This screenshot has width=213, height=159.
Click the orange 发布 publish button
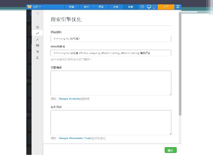[x=166, y=7]
